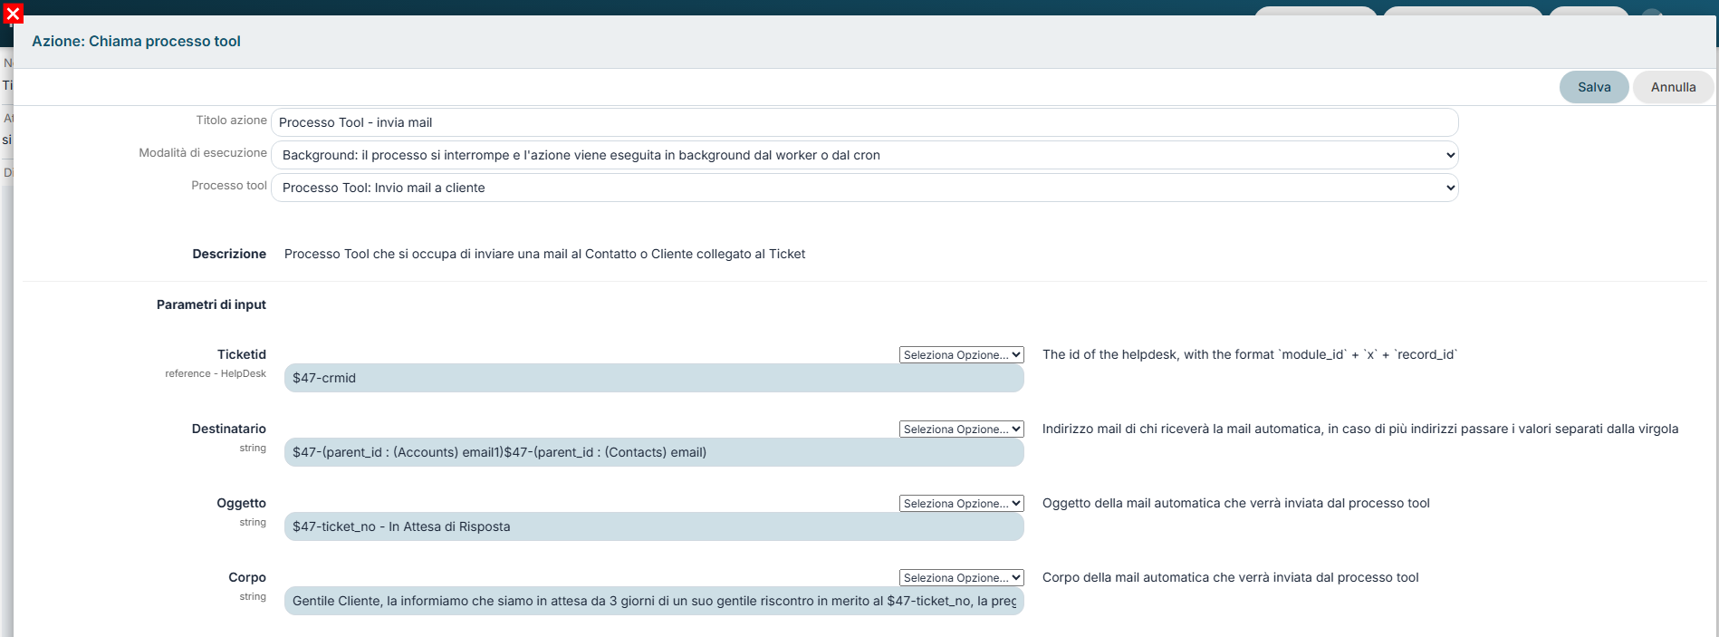Edit the Titolo azione input field
1719x637 pixels.
[x=864, y=122]
